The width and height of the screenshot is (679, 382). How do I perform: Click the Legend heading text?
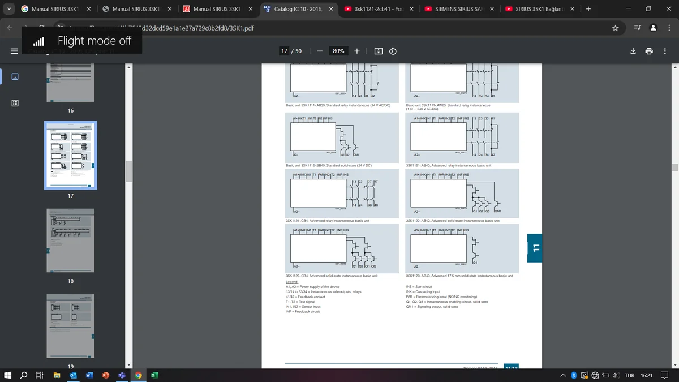(x=292, y=282)
